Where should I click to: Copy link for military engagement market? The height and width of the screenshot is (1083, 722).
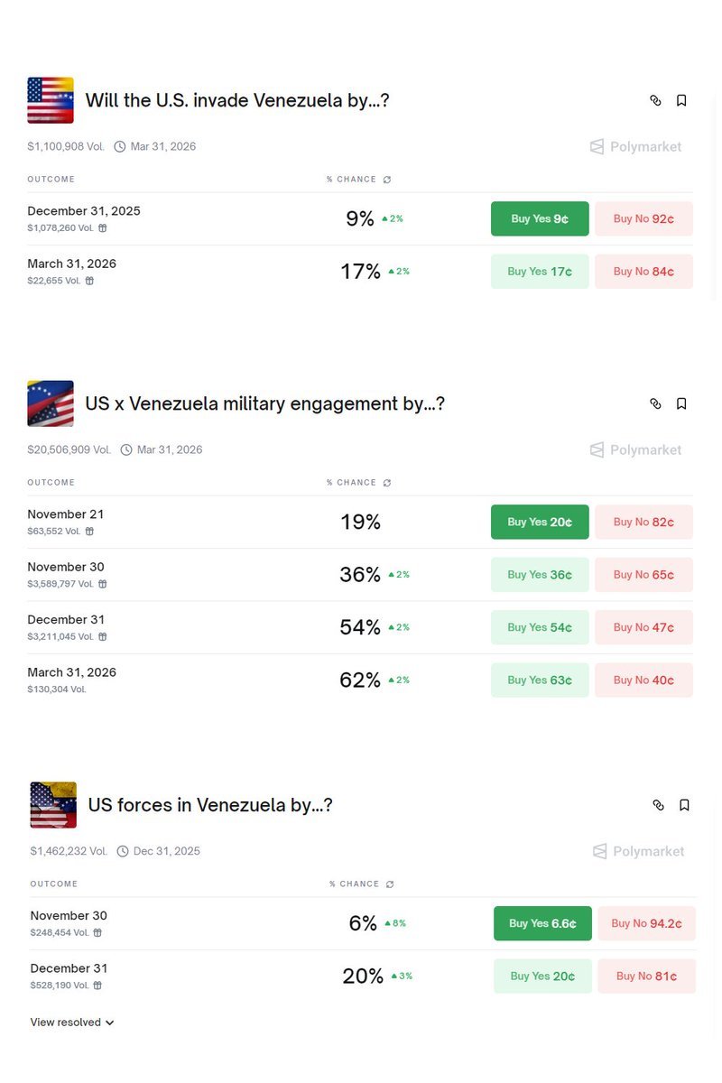point(656,403)
